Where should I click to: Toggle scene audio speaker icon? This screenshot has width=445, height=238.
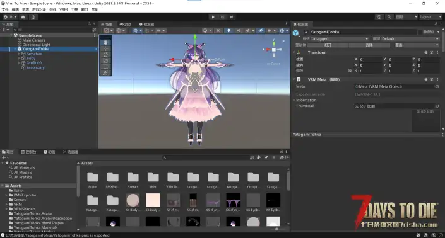coord(239,31)
